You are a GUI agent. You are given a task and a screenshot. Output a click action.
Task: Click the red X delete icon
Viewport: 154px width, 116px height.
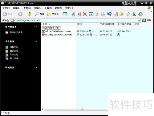tap(85, 14)
